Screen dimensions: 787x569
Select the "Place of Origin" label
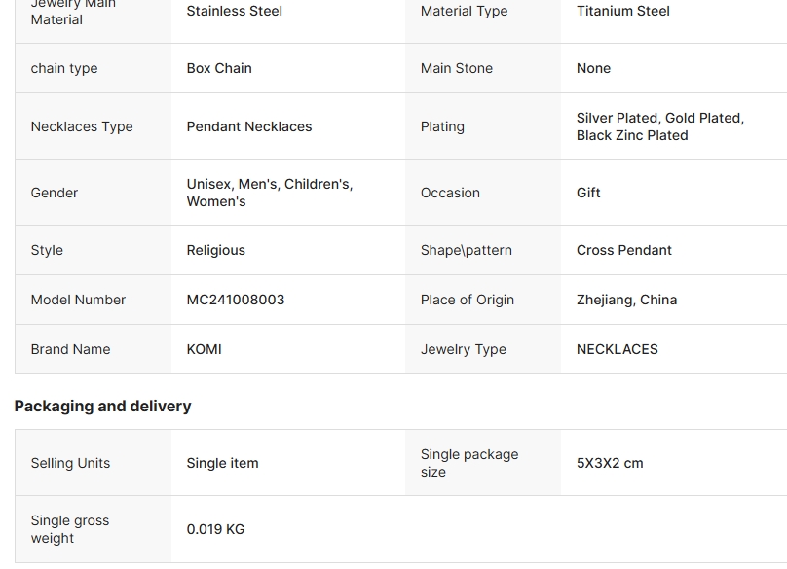tap(467, 300)
